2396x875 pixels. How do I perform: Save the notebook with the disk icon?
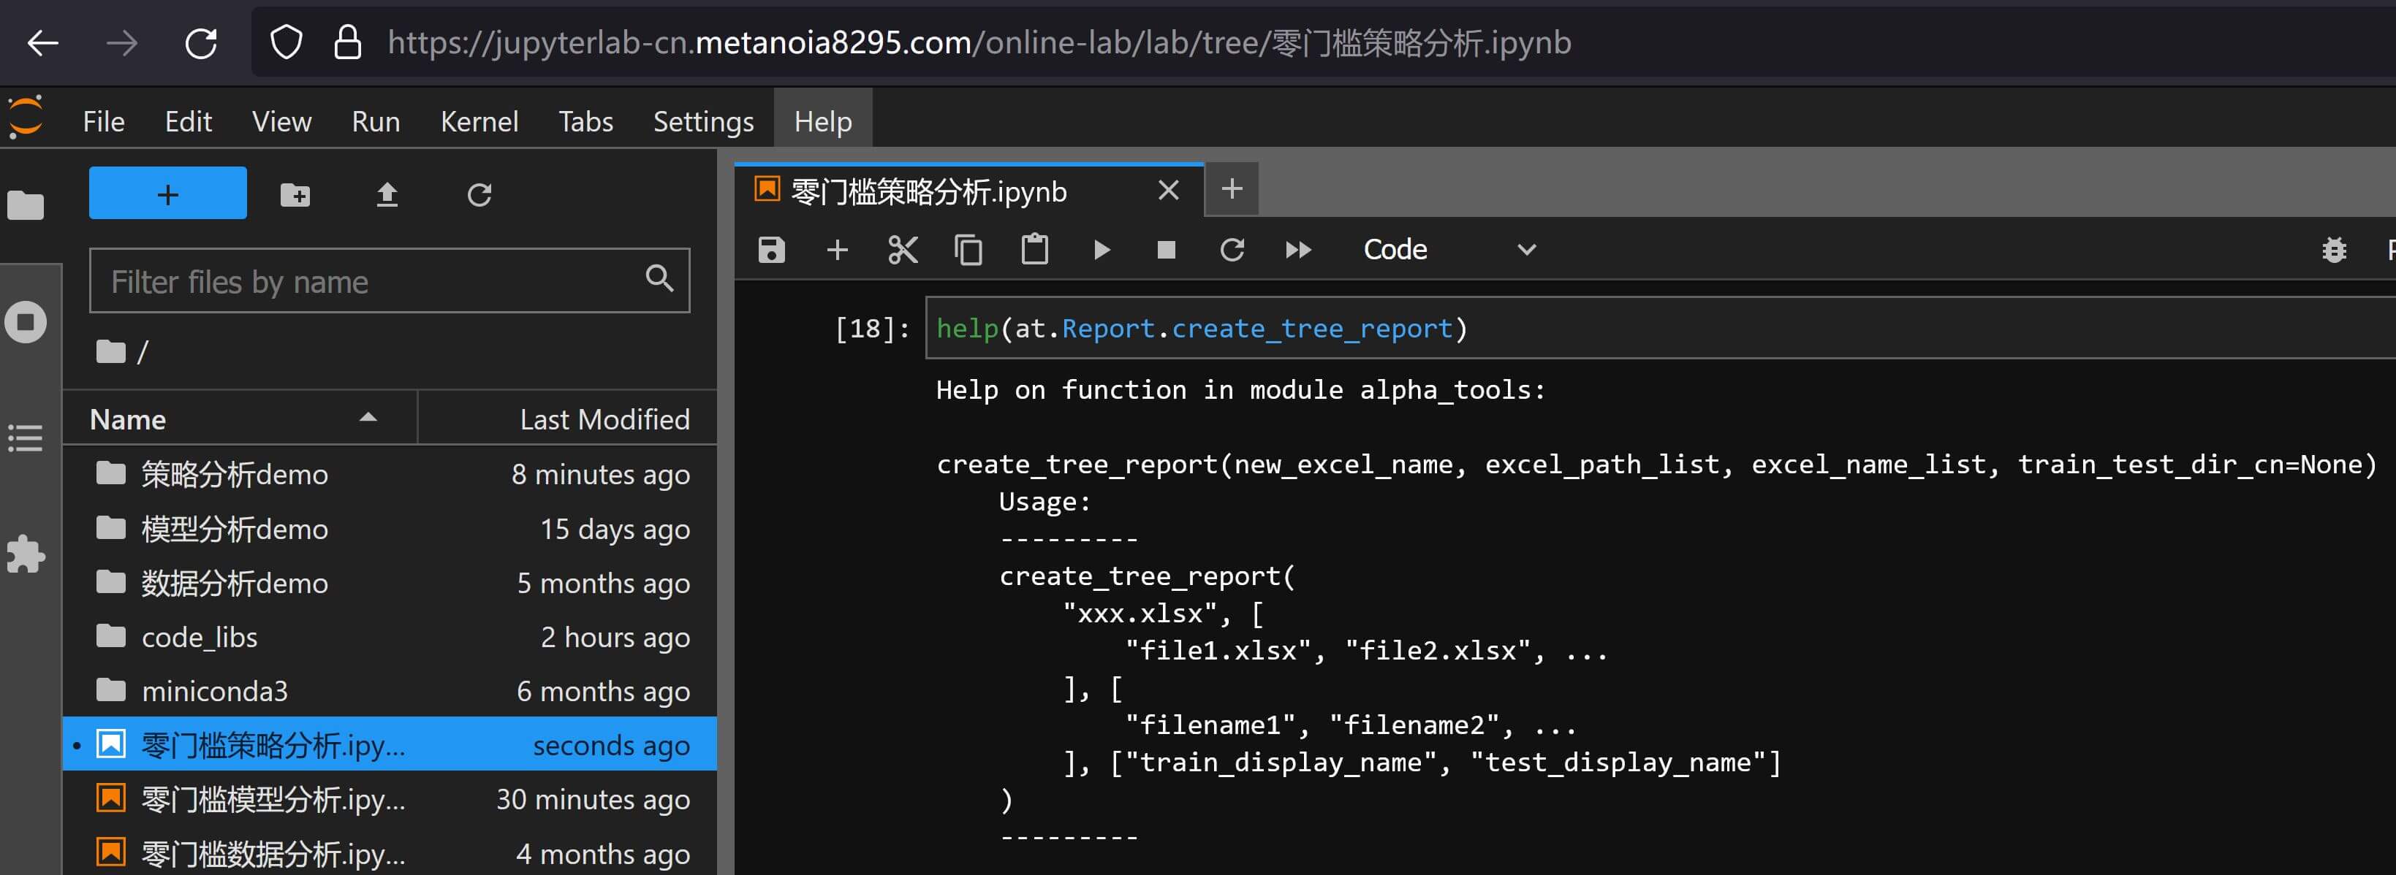tap(771, 249)
